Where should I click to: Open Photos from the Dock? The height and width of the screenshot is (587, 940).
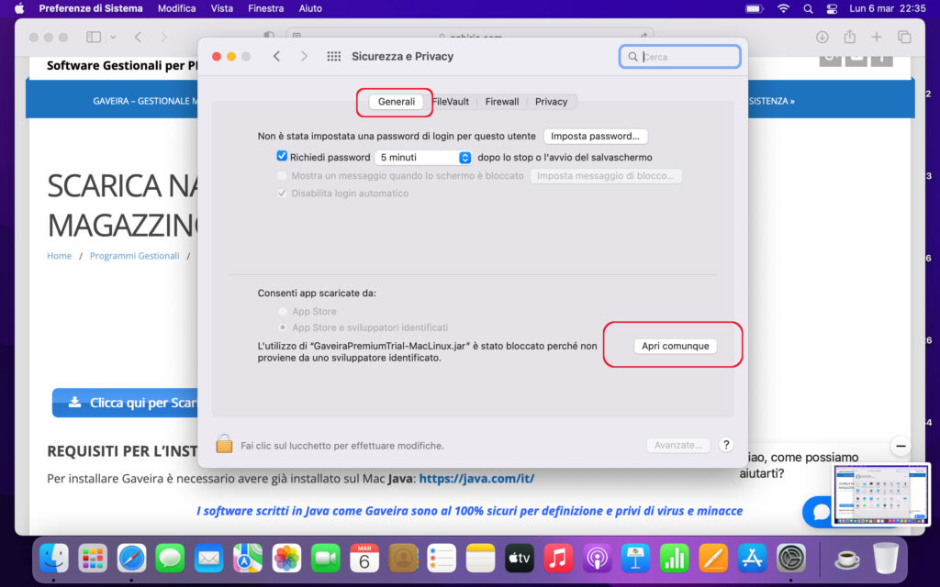tap(286, 559)
